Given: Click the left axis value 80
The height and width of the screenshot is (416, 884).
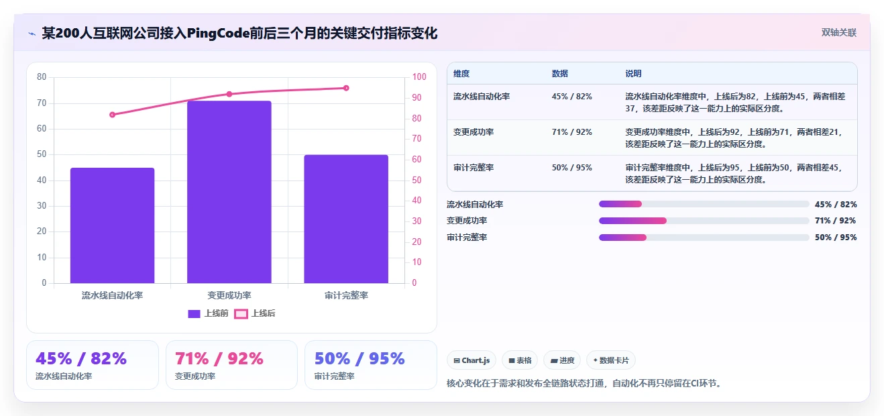Looking at the screenshot, I should coord(42,77).
